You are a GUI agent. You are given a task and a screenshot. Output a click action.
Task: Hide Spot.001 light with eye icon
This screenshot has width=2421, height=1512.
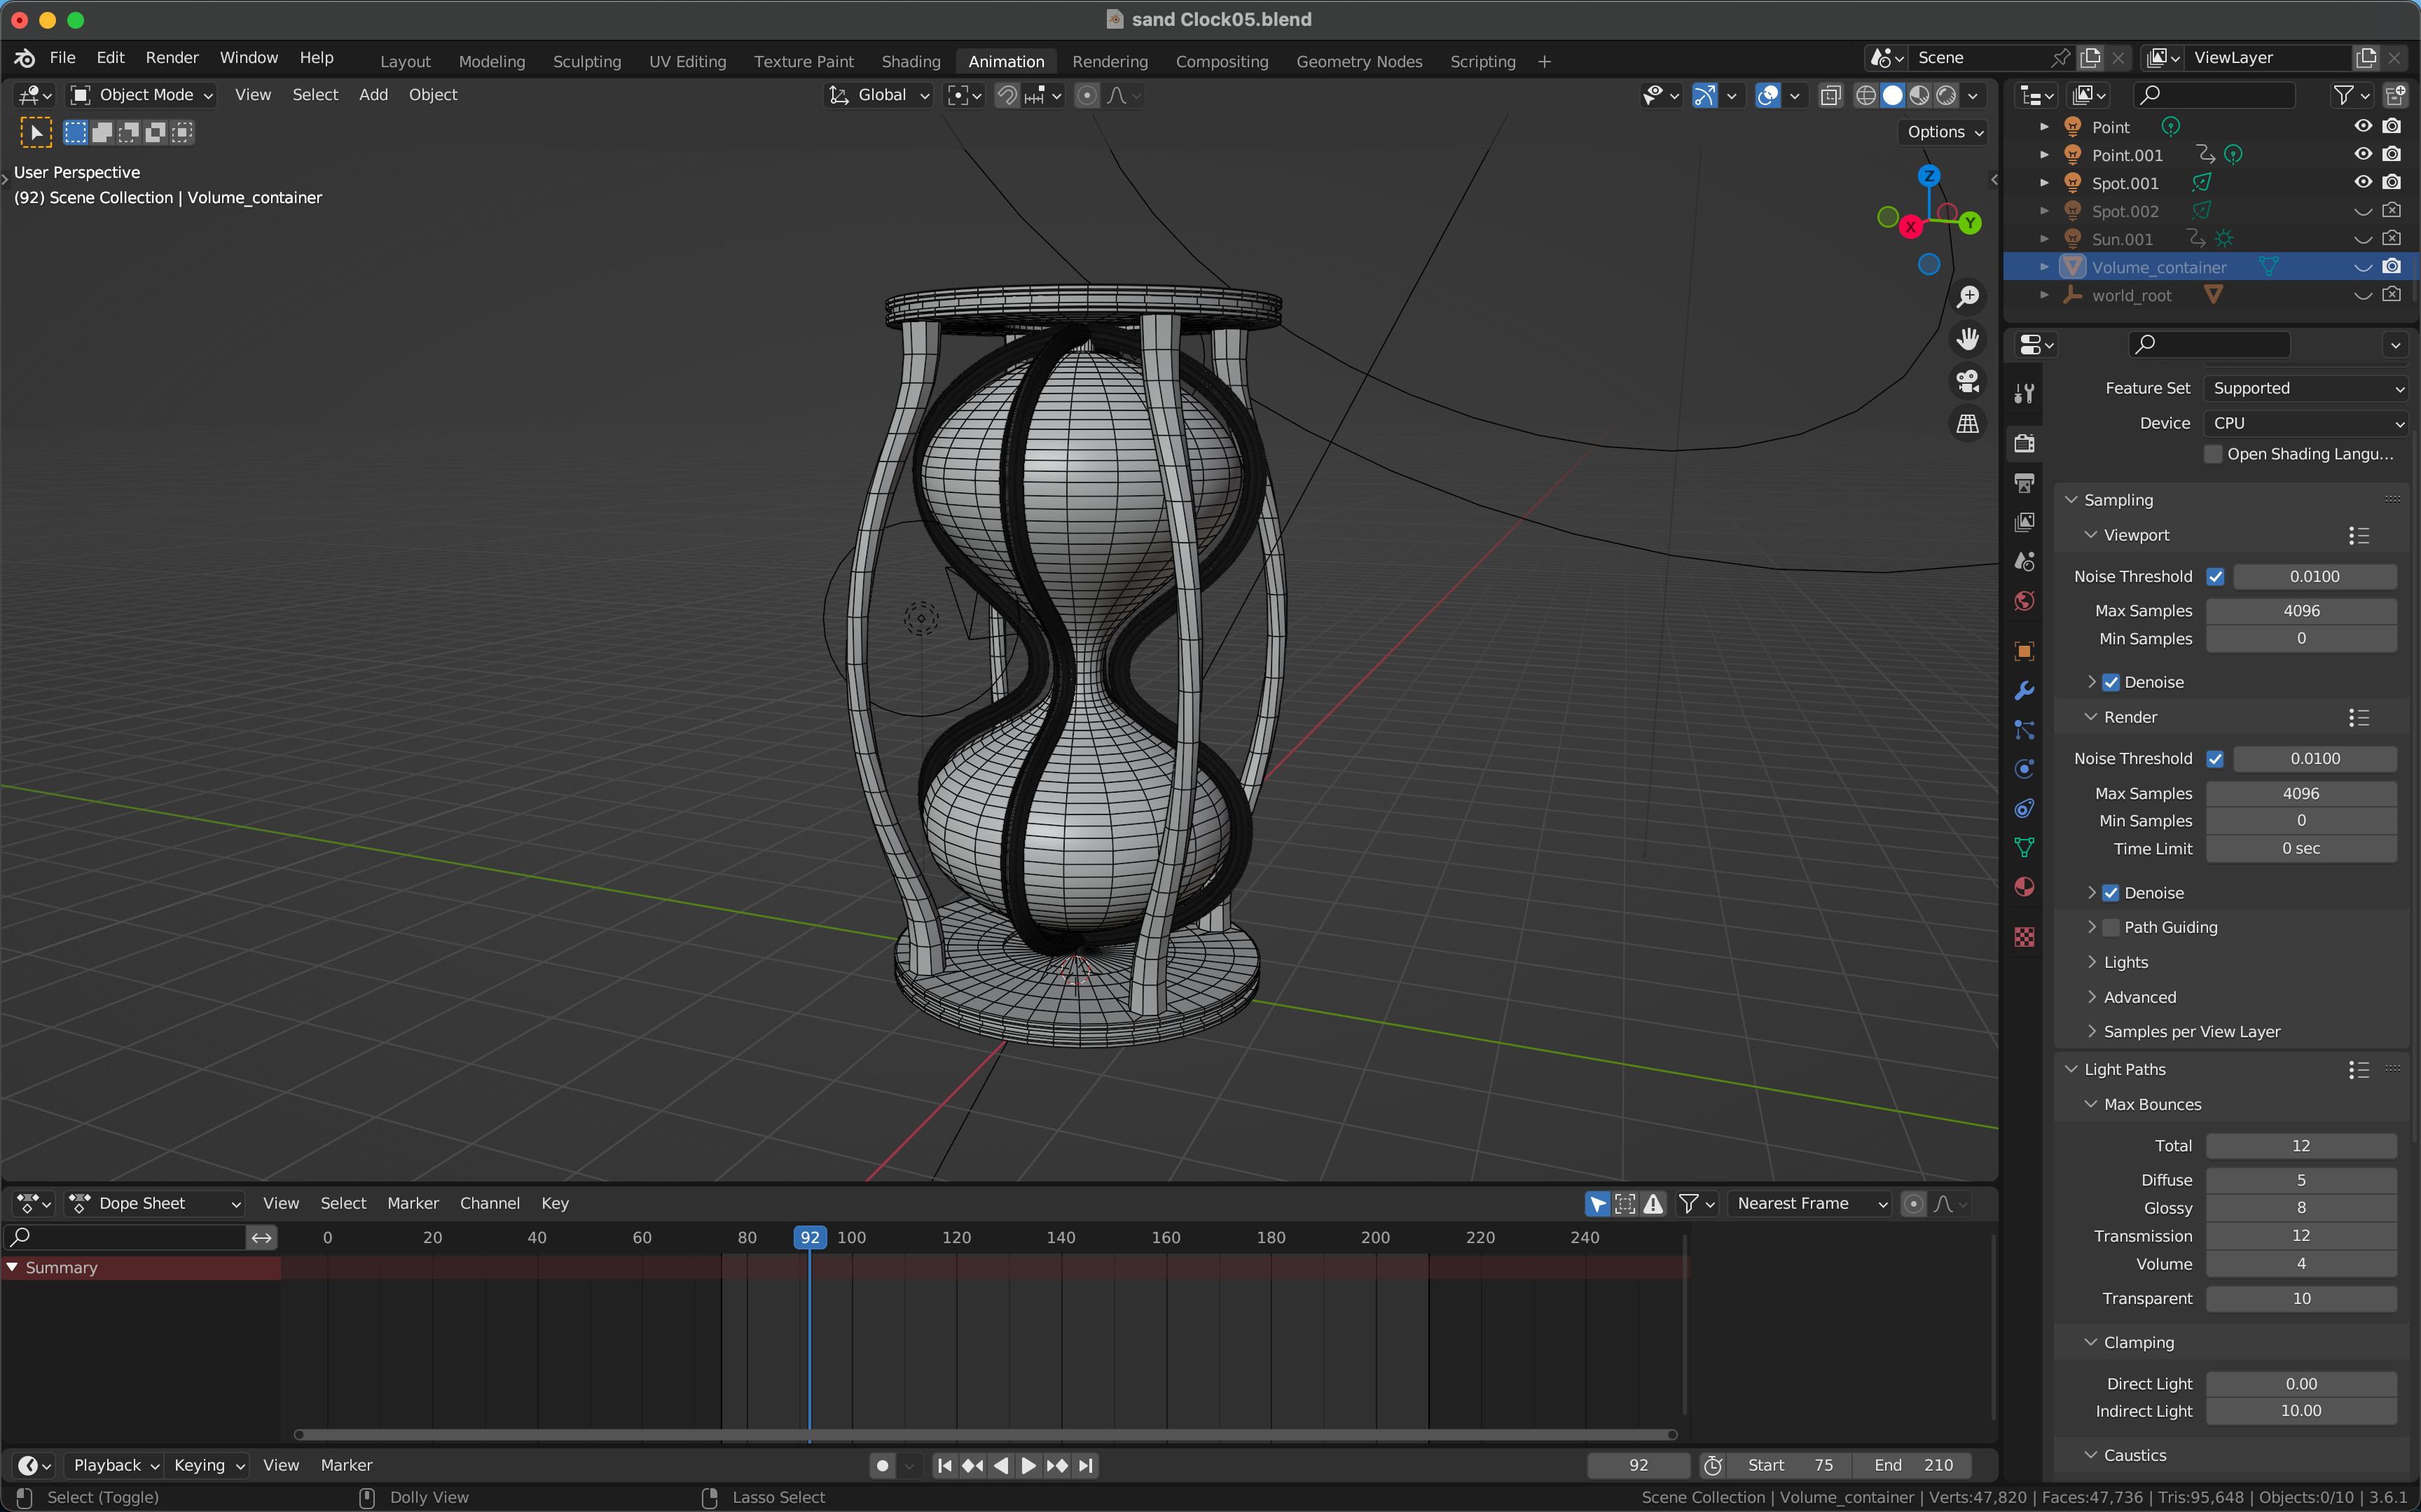click(2362, 183)
